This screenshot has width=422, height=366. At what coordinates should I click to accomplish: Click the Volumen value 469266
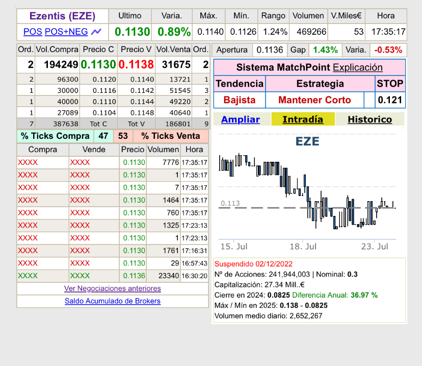click(x=311, y=32)
